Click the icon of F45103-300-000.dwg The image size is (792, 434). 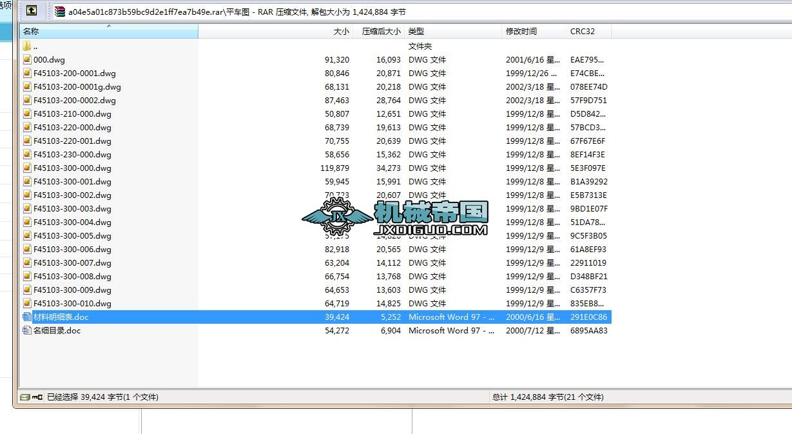tap(27, 168)
